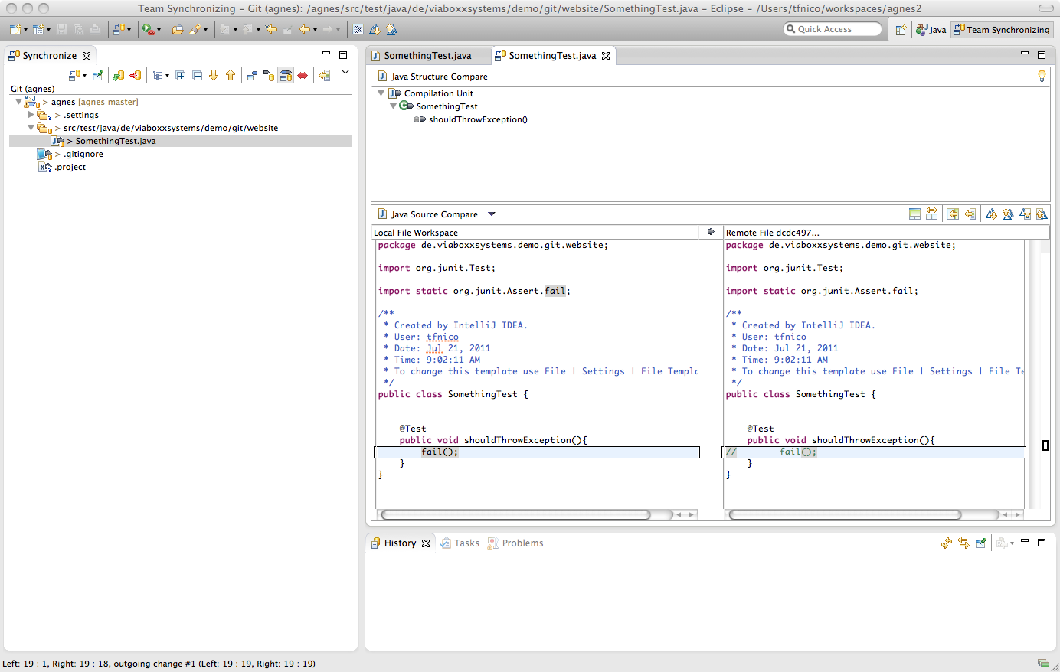Click the Search flashlight icon
The width and height of the screenshot is (1060, 672).
point(195,29)
